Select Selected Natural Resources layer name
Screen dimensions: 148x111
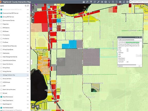tap(10, 46)
